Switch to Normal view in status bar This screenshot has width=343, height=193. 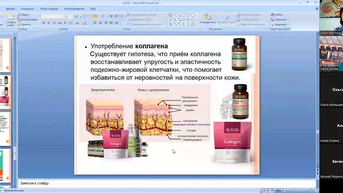point(263,191)
